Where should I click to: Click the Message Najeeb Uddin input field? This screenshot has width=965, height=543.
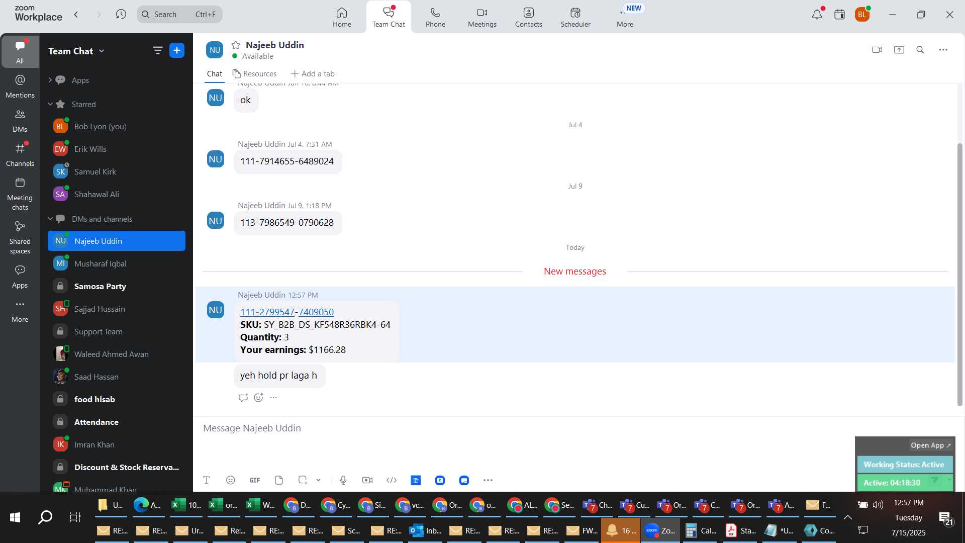click(x=523, y=428)
